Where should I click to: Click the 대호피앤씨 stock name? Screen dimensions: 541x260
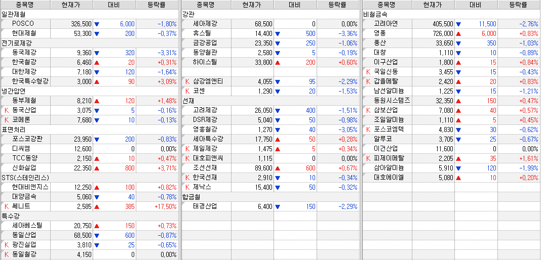point(208,159)
